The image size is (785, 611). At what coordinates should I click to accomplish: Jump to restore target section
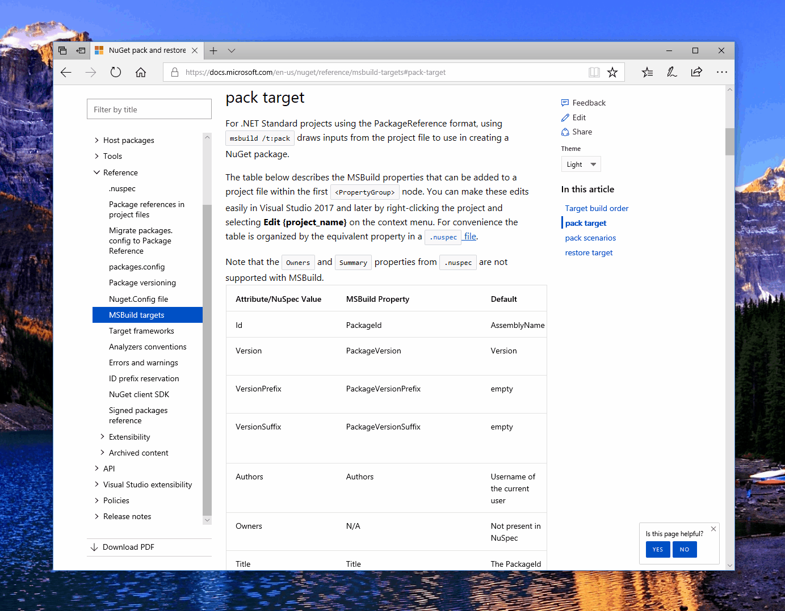[589, 252]
